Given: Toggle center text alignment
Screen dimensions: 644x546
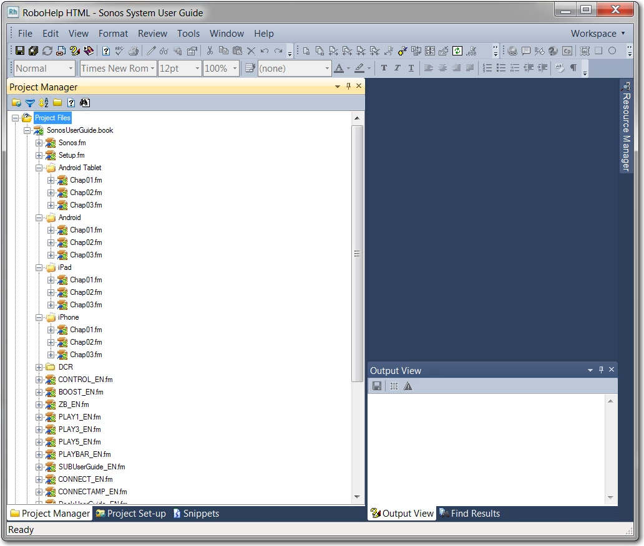Looking at the screenshot, I should pos(442,68).
